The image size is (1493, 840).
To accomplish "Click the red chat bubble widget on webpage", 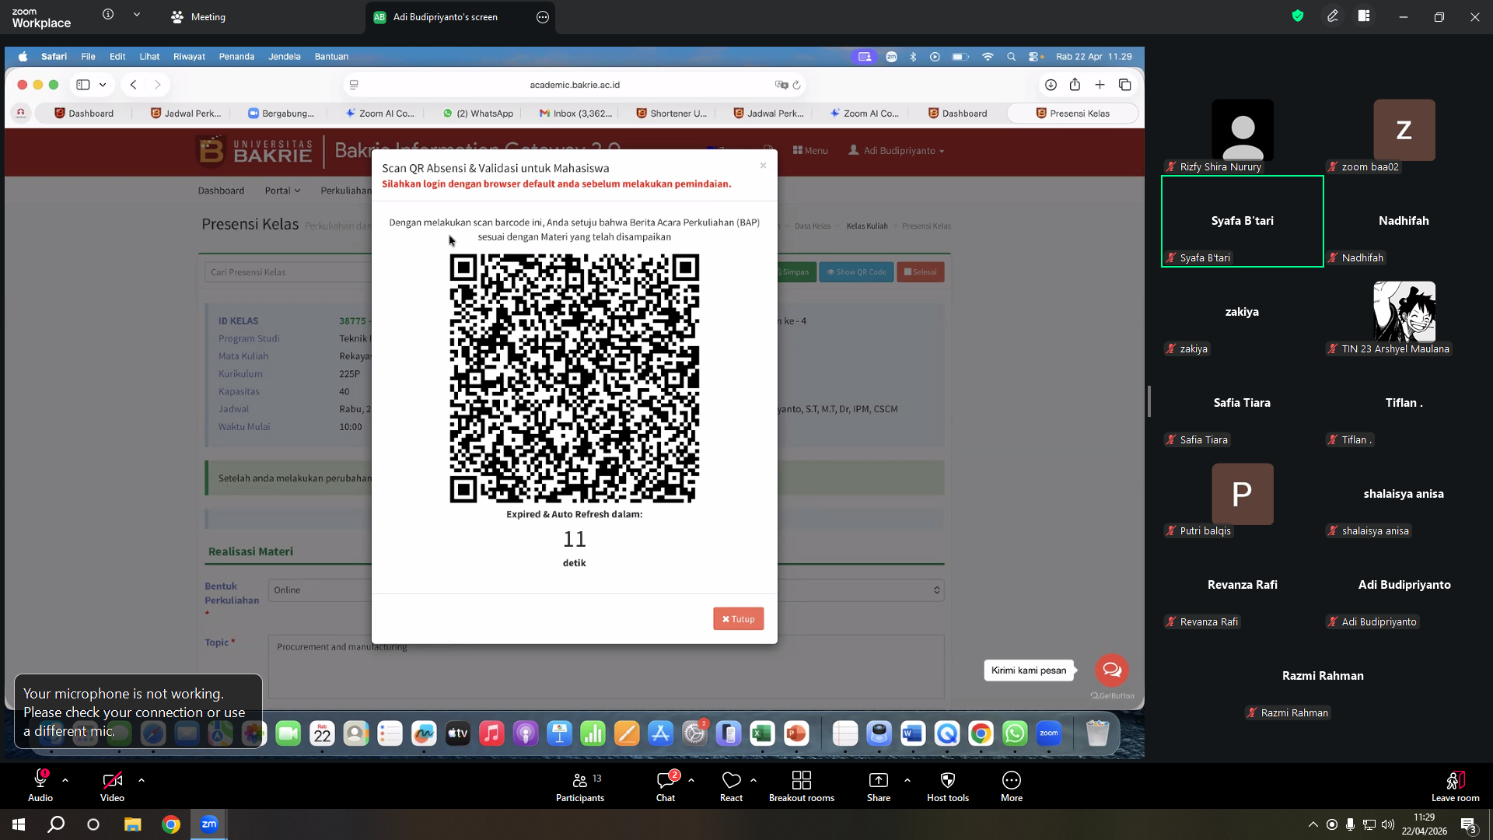I will (x=1112, y=670).
